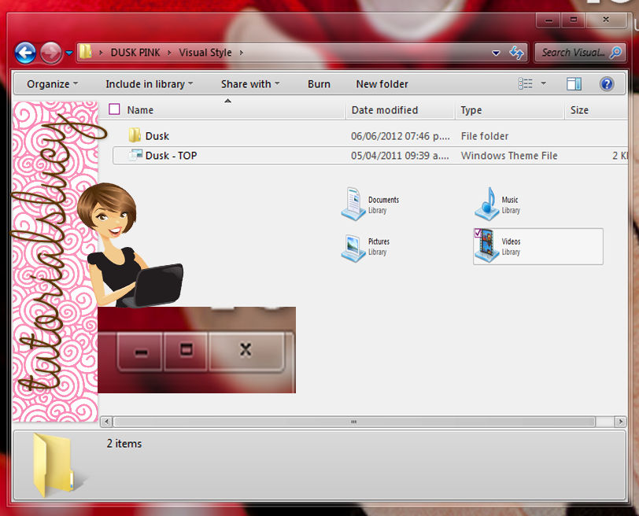The image size is (639, 516).
Task: Click the Change your view icon
Action: click(526, 84)
